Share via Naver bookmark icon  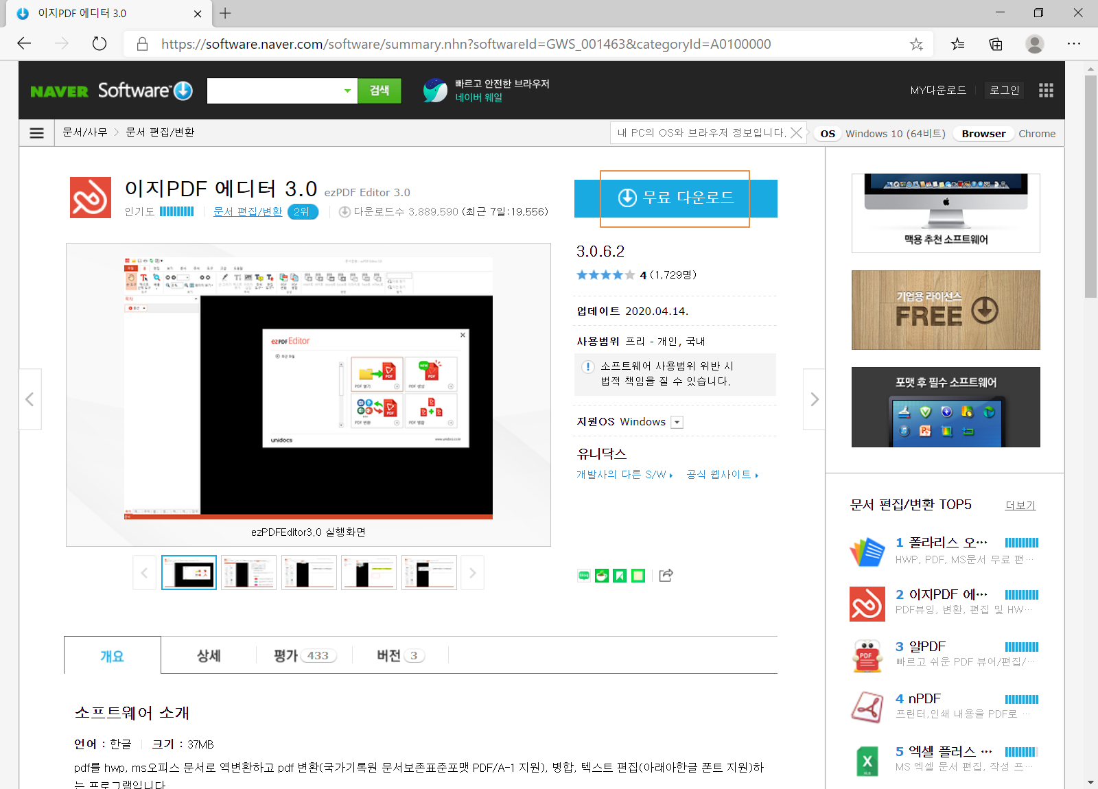[x=620, y=576]
